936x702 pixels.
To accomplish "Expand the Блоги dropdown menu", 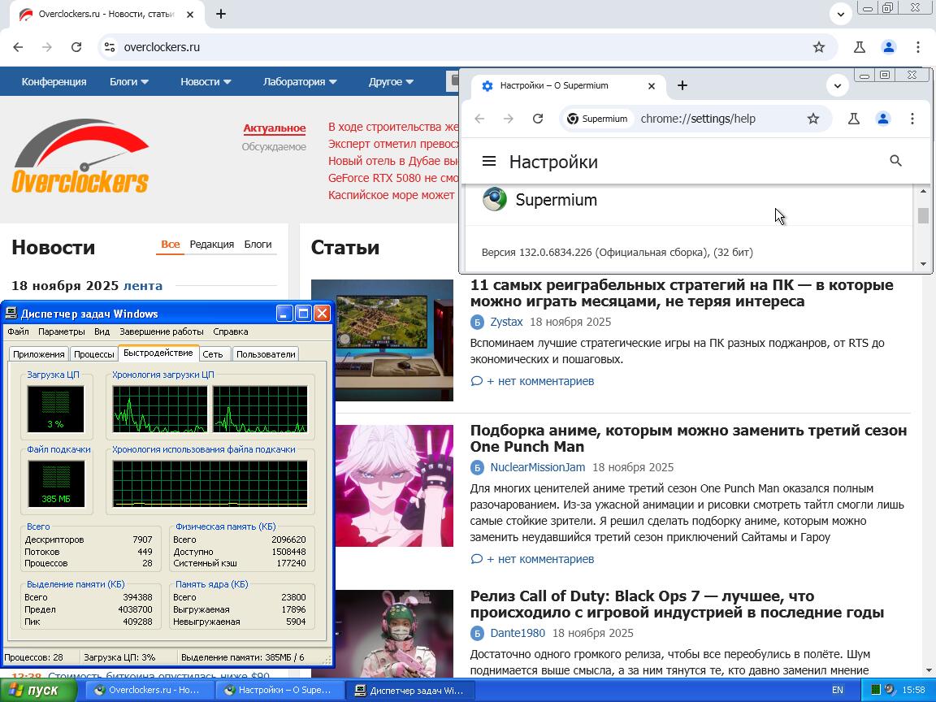I will click(x=129, y=82).
